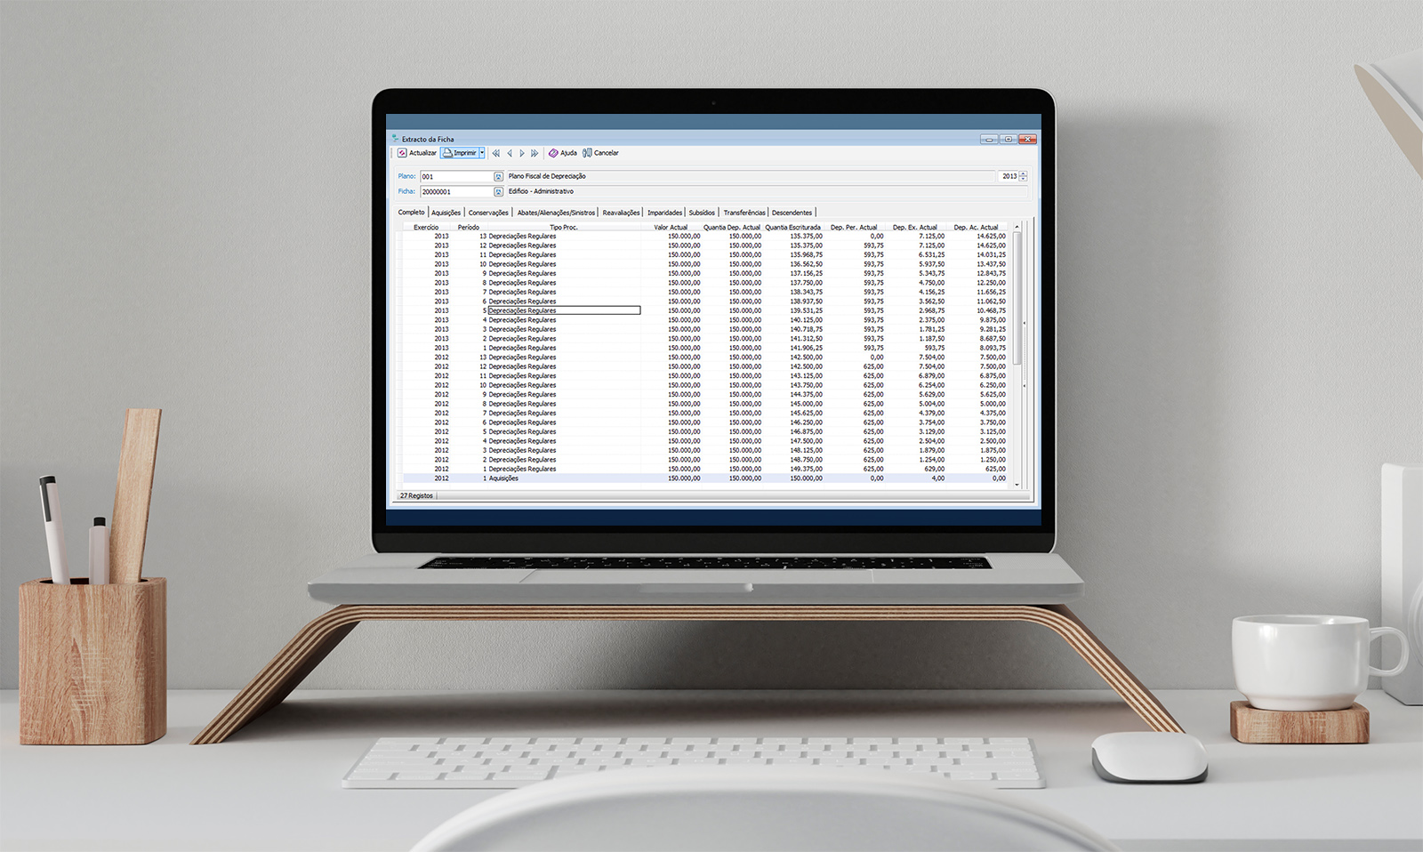
Task: Click in the Plano input field
Action: coord(455,177)
